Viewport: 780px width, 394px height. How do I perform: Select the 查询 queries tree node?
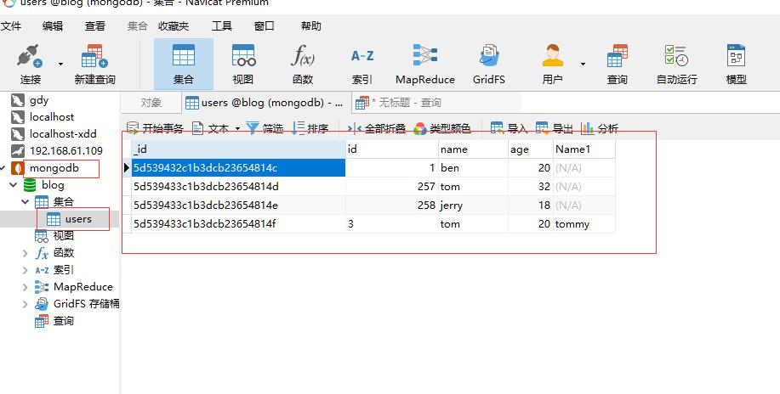(63, 321)
